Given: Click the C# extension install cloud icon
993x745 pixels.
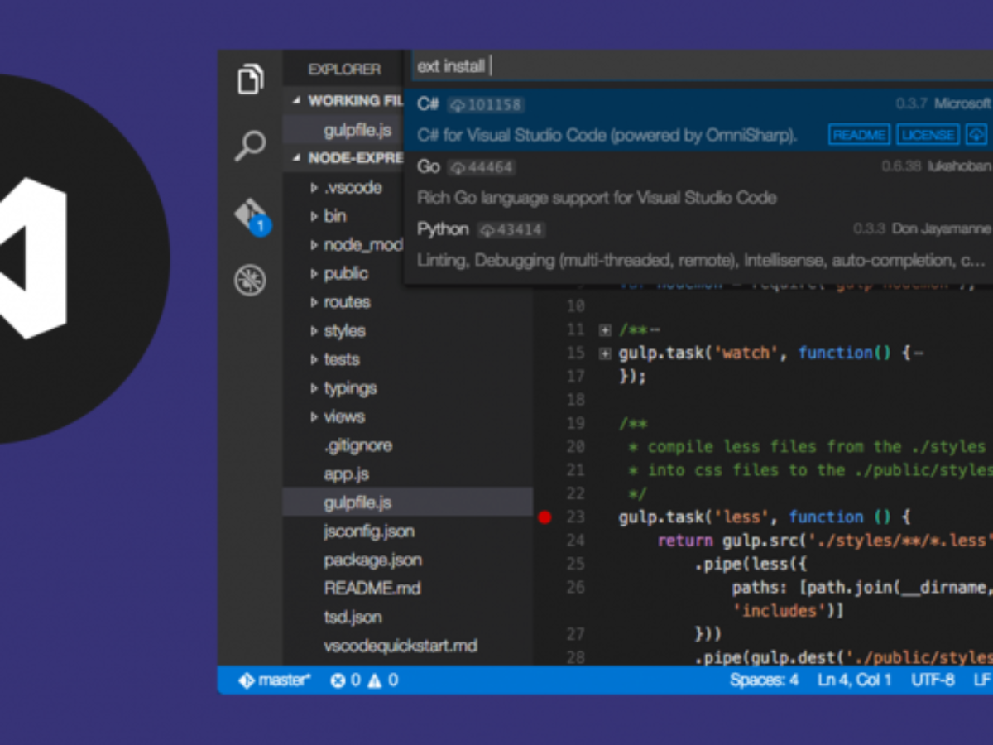Looking at the screenshot, I should (976, 134).
